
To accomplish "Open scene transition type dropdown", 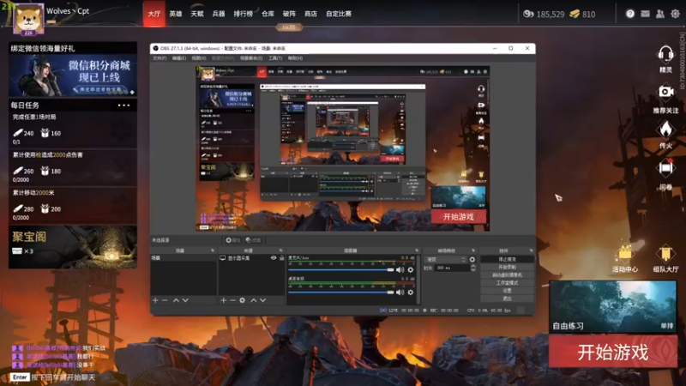I will pos(446,260).
